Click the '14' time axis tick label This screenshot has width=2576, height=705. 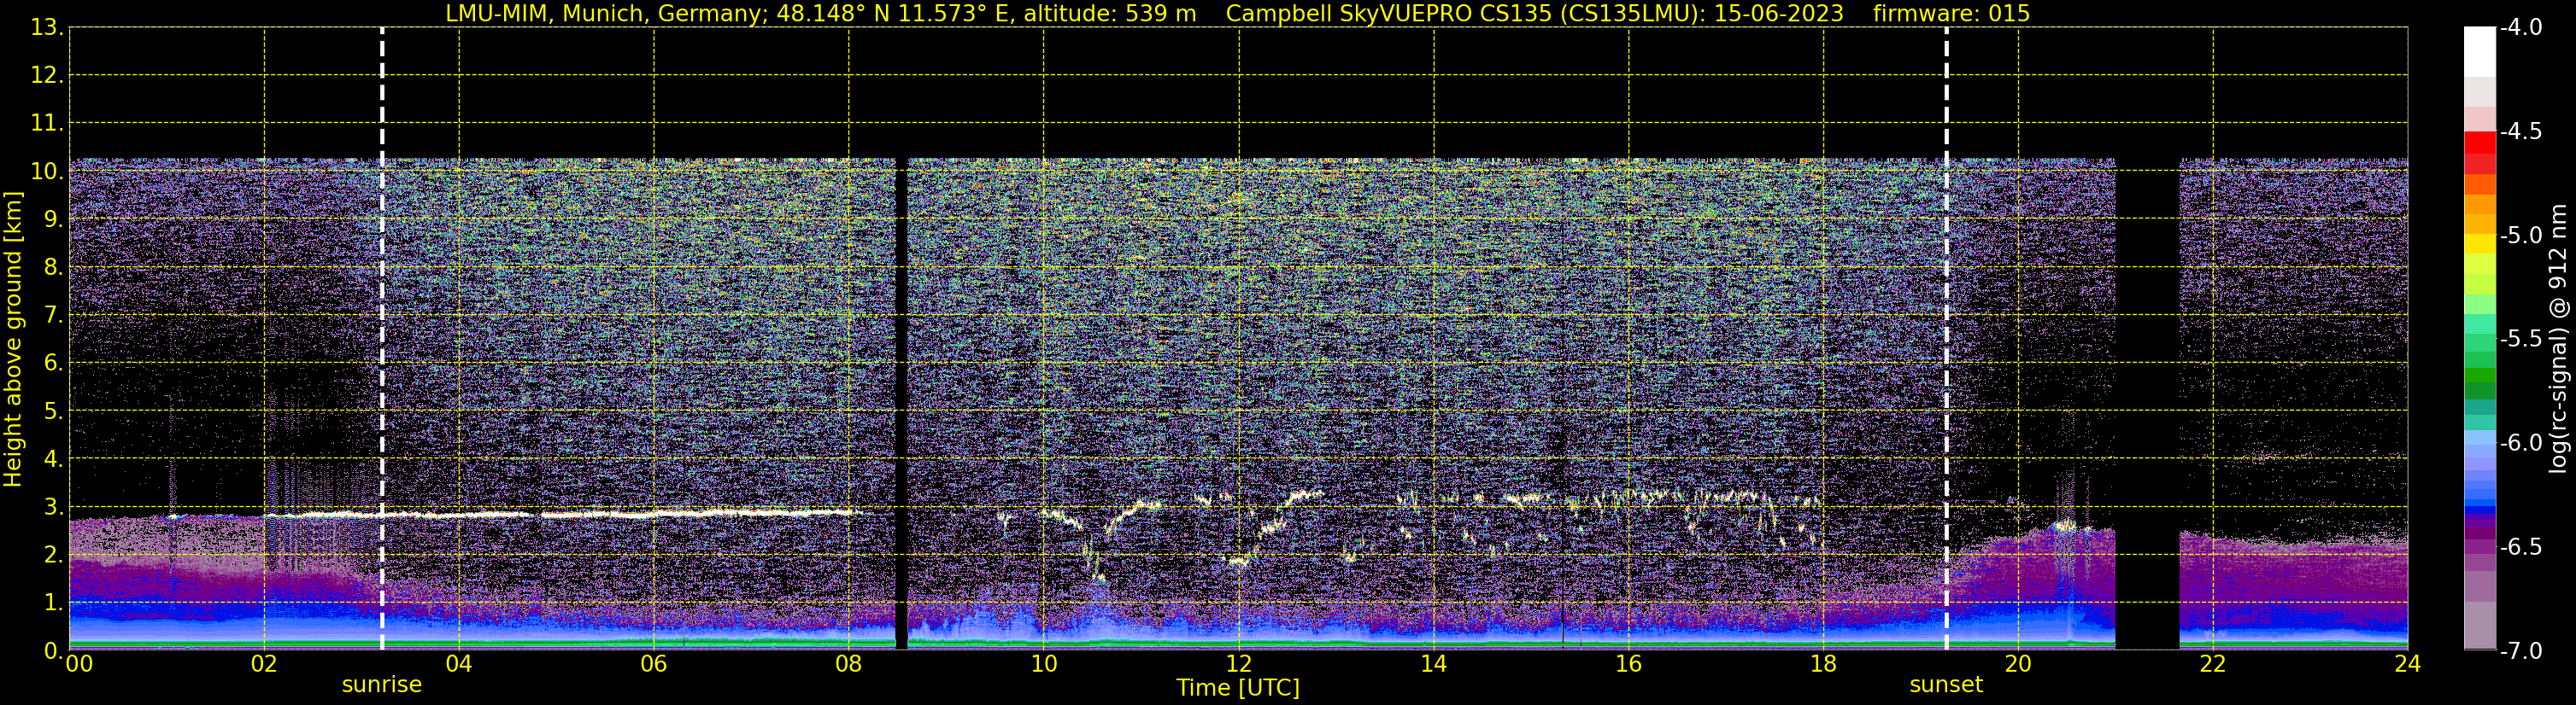click(x=1433, y=664)
